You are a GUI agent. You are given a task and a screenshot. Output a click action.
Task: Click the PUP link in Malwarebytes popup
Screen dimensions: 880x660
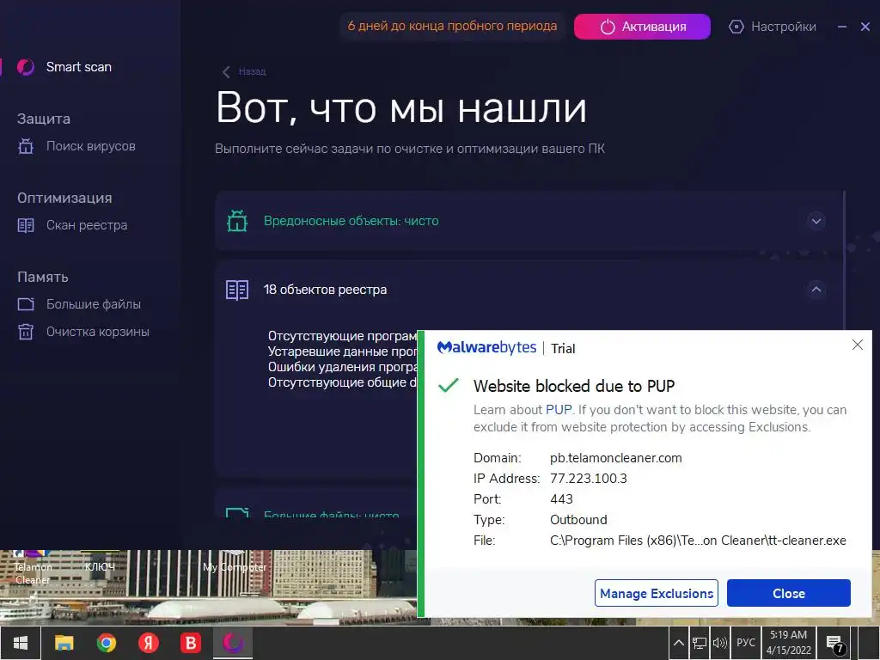(x=559, y=410)
